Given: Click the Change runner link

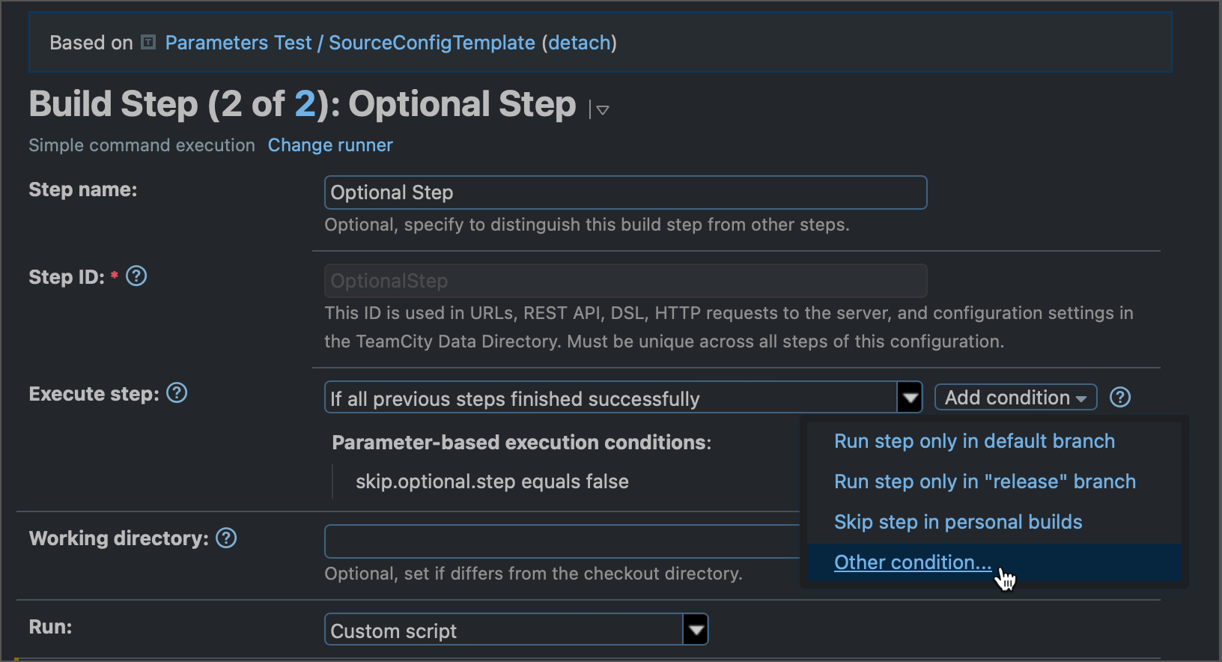Looking at the screenshot, I should point(329,145).
